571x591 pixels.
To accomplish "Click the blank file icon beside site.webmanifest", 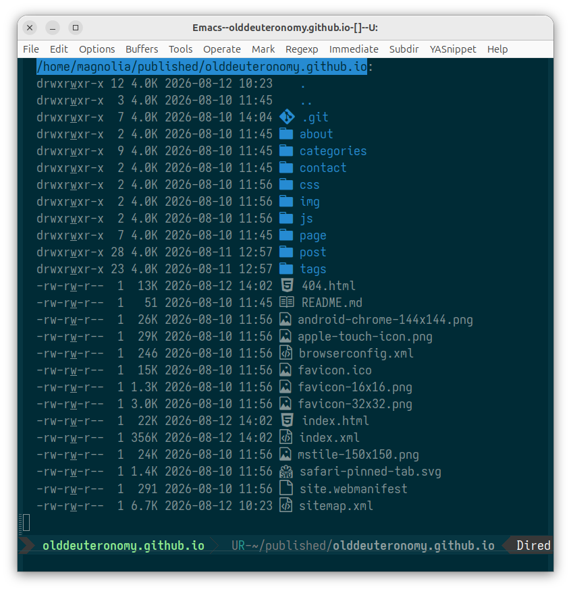I will [x=286, y=488].
